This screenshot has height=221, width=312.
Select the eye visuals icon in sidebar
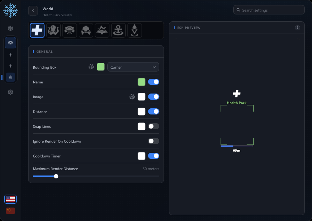pyautogui.click(x=10, y=43)
